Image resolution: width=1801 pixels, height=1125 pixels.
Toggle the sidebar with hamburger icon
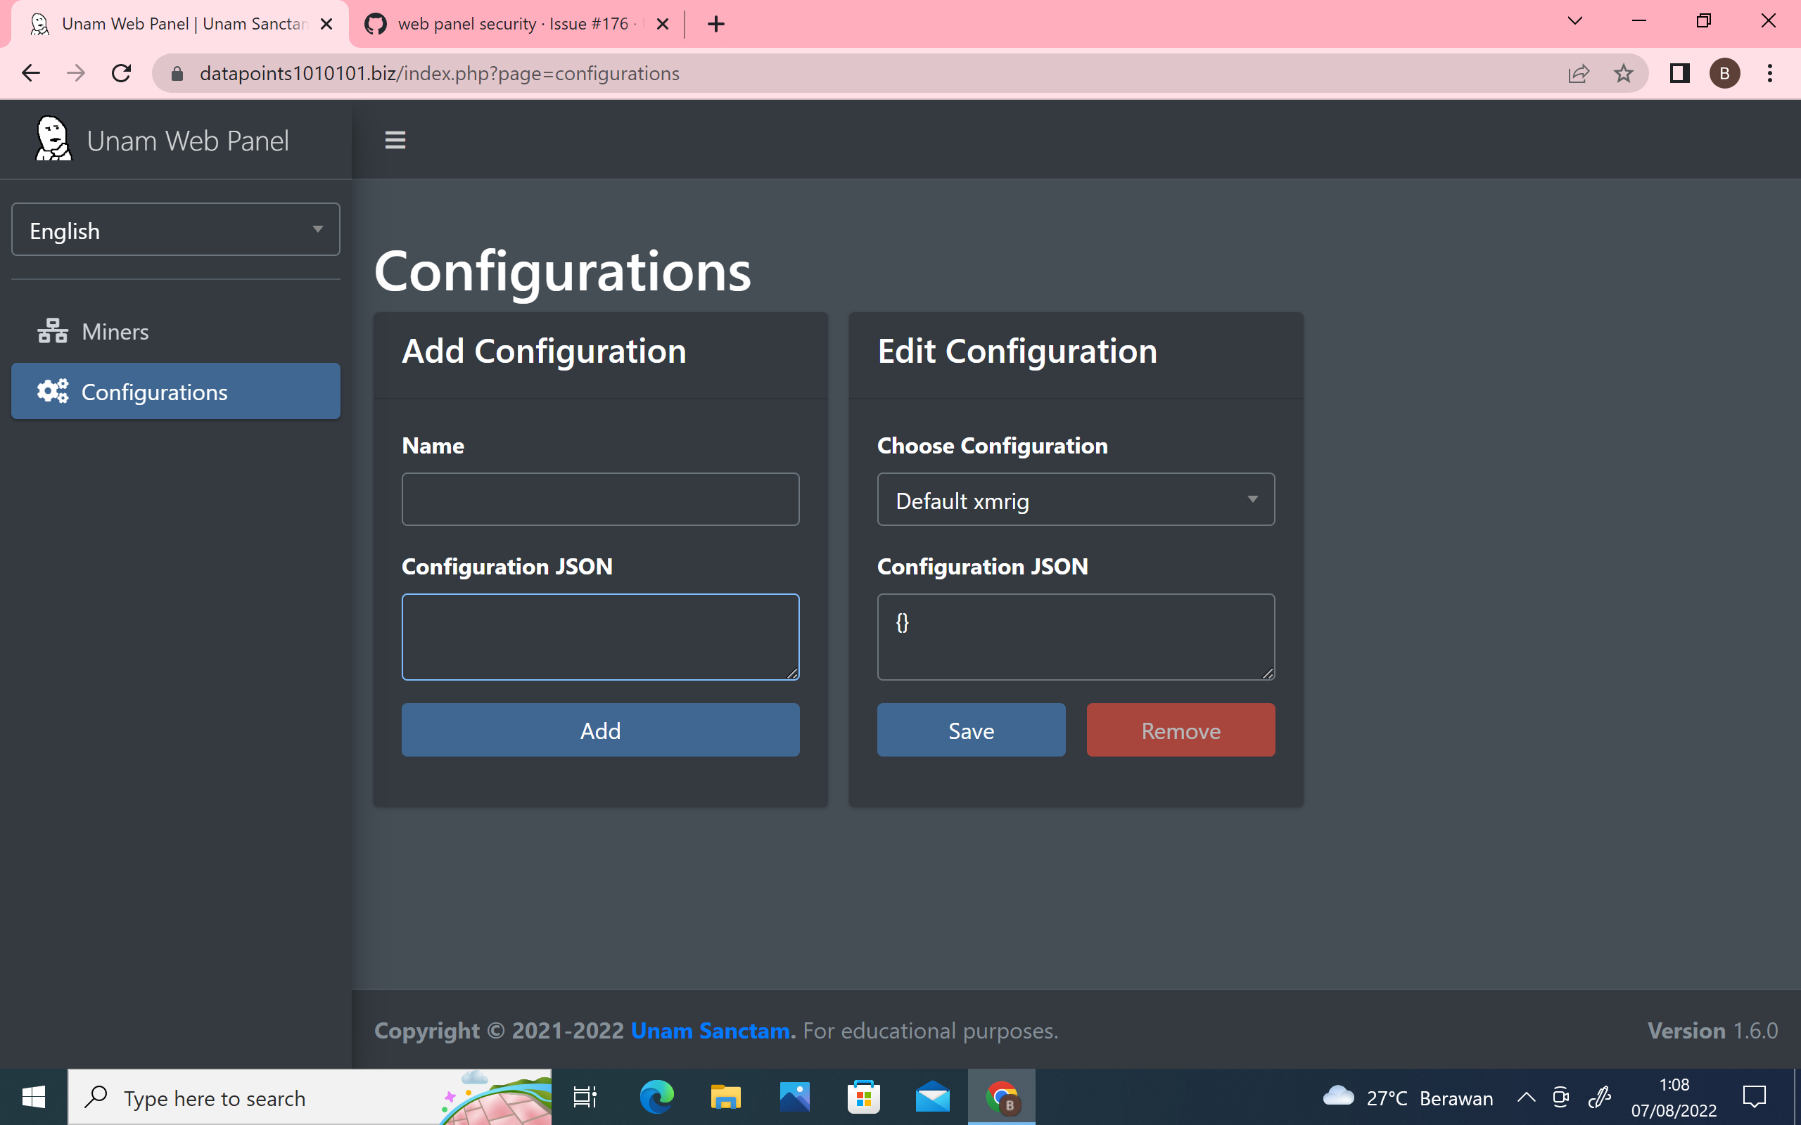(x=395, y=139)
